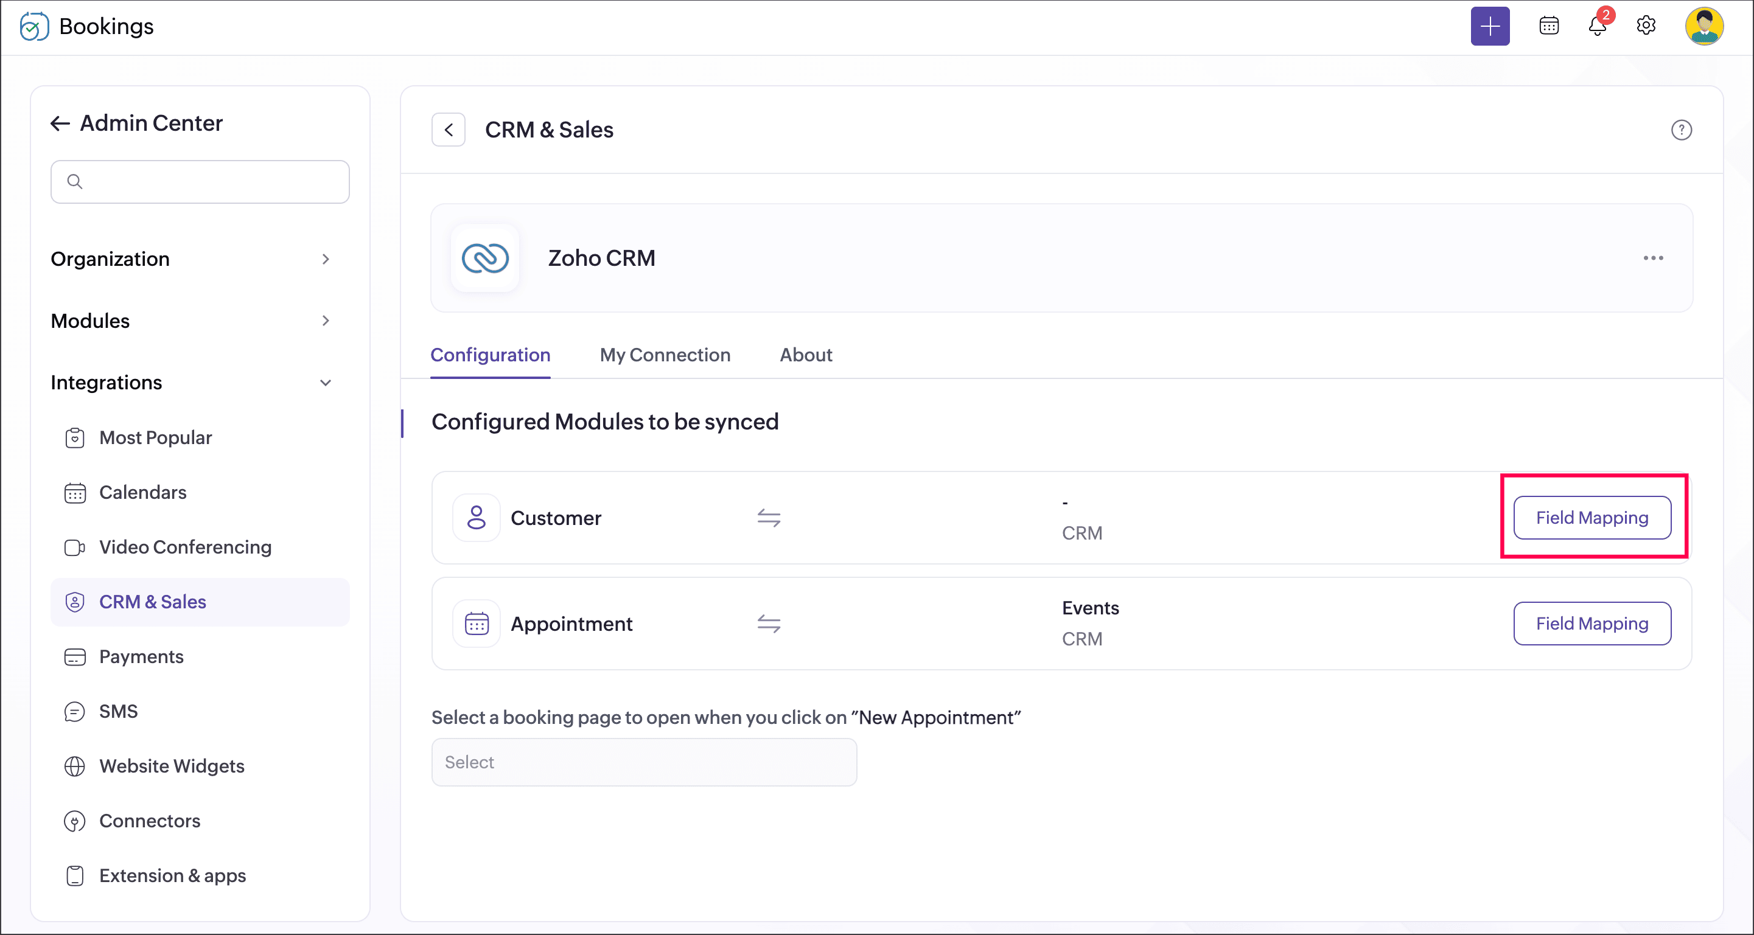
Task: Click Field Mapping for Customer module
Action: (x=1592, y=518)
